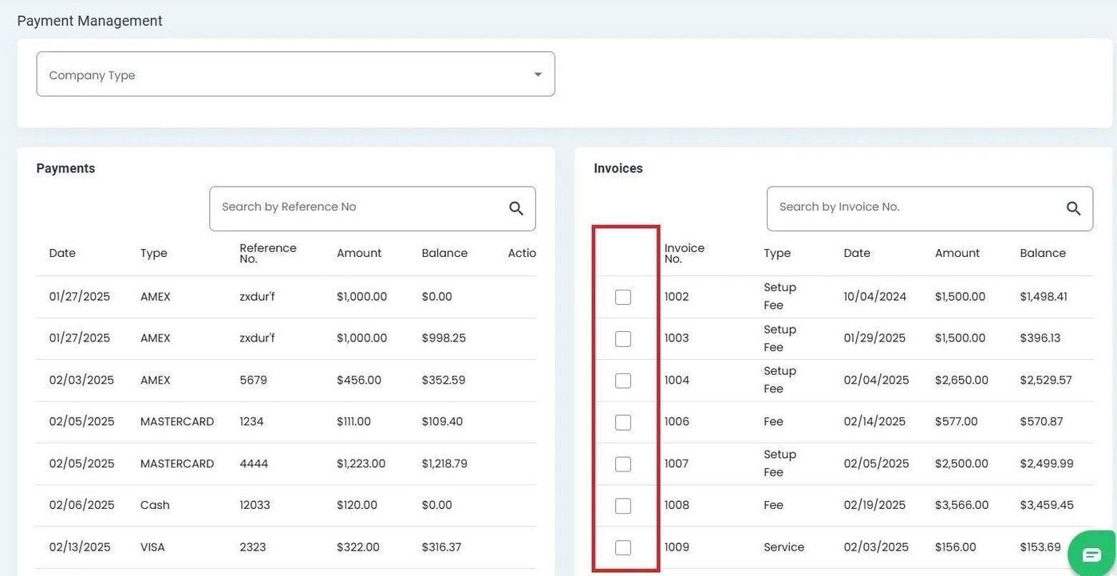Screen dimensions: 1117x576
Task: Click the Payments search magnifier icon
Action: coord(516,208)
